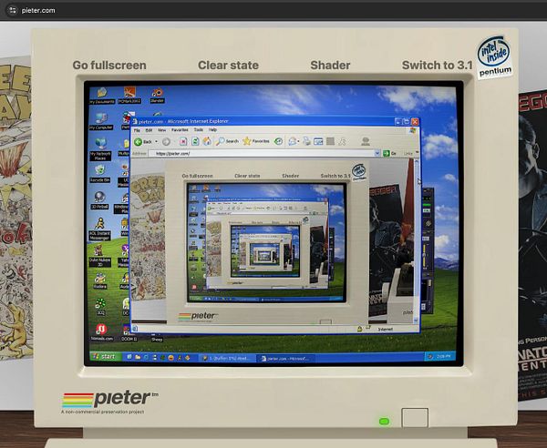Viewport: 547px width, 448px height.
Task: Open the Help menu in Internet Explorer
Action: (212, 129)
